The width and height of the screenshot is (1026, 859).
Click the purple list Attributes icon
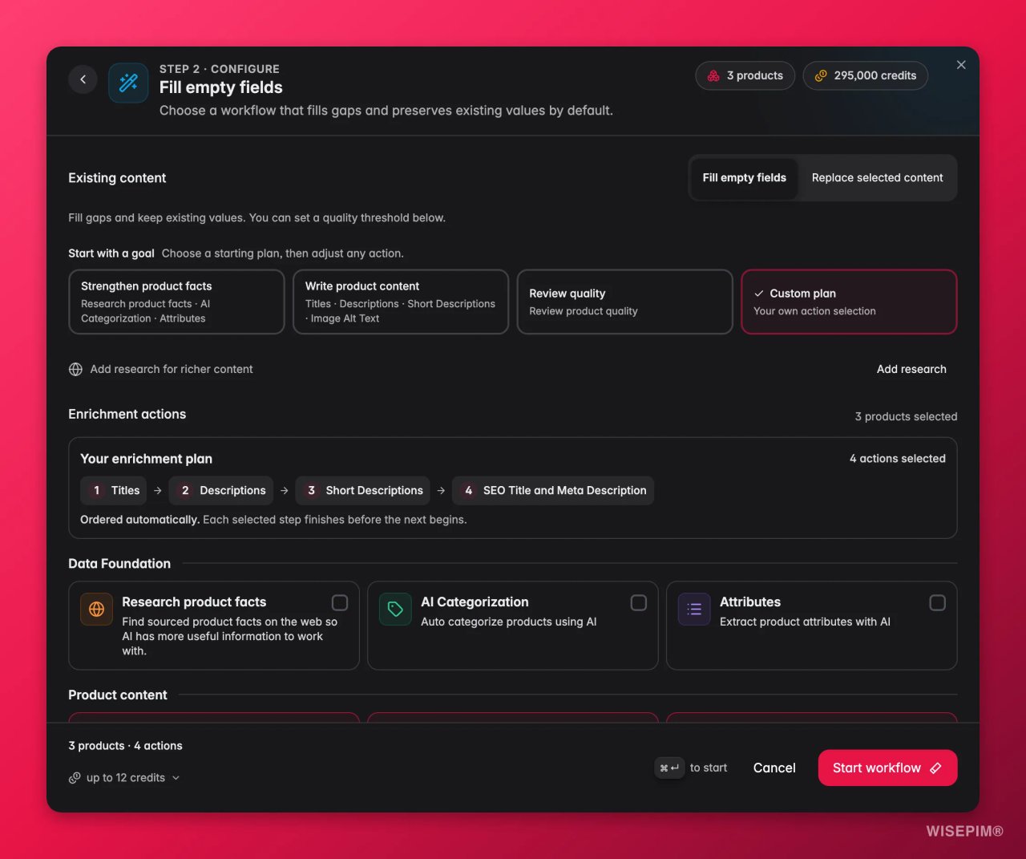coord(694,609)
